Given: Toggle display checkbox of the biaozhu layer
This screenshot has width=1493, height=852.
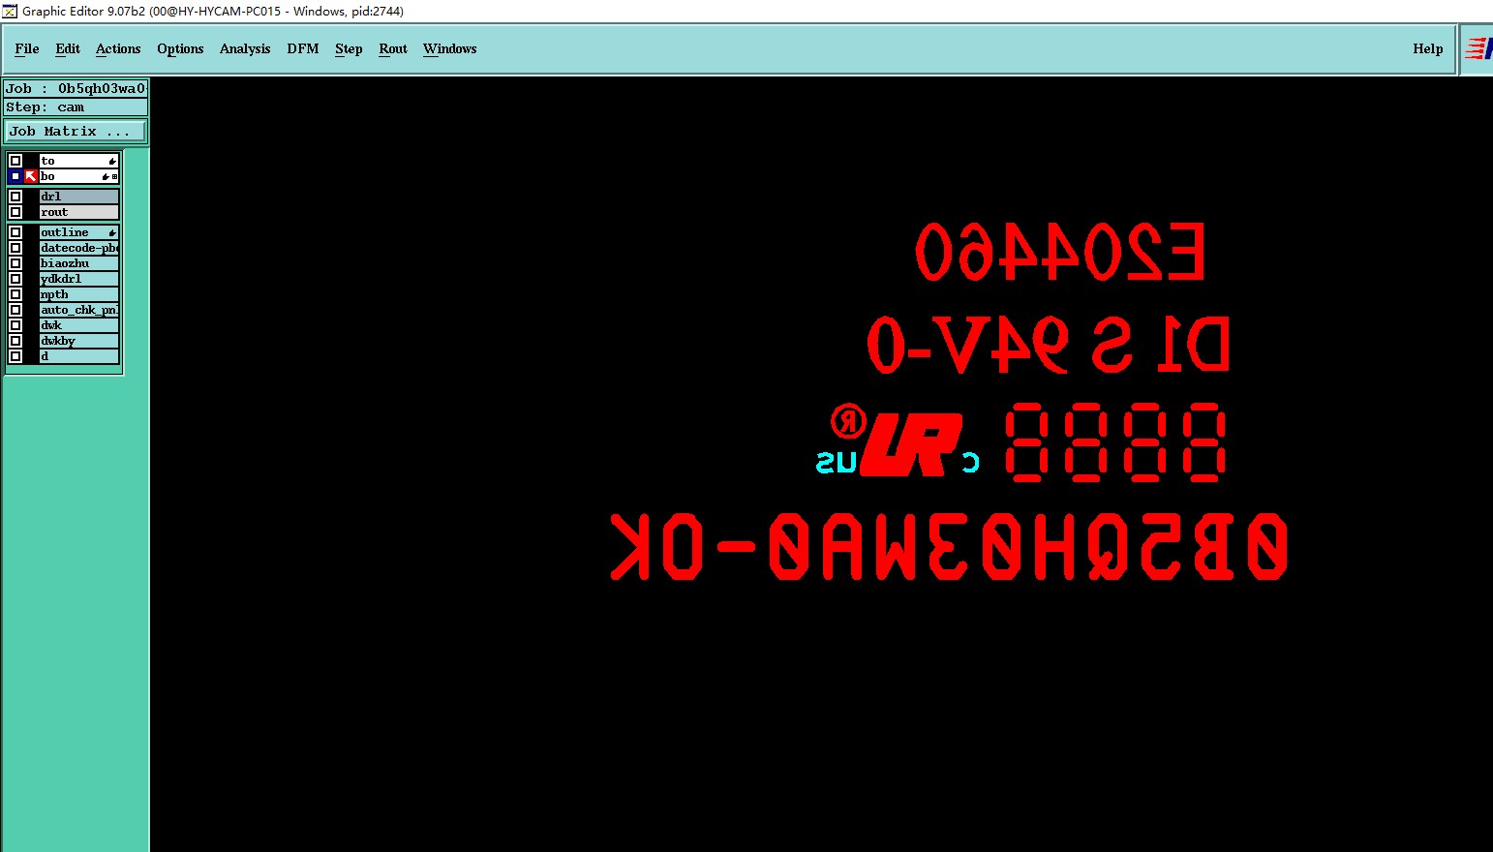Looking at the screenshot, I should [x=15, y=263].
